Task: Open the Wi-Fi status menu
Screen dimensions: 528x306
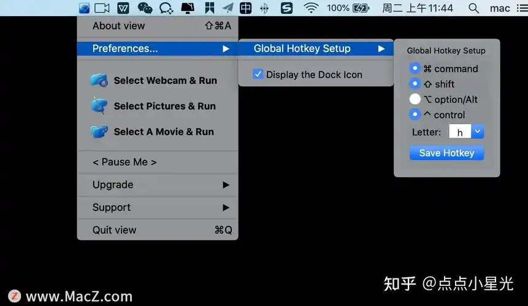Action: [x=311, y=8]
